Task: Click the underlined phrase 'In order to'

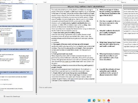Action: [x=67, y=61]
